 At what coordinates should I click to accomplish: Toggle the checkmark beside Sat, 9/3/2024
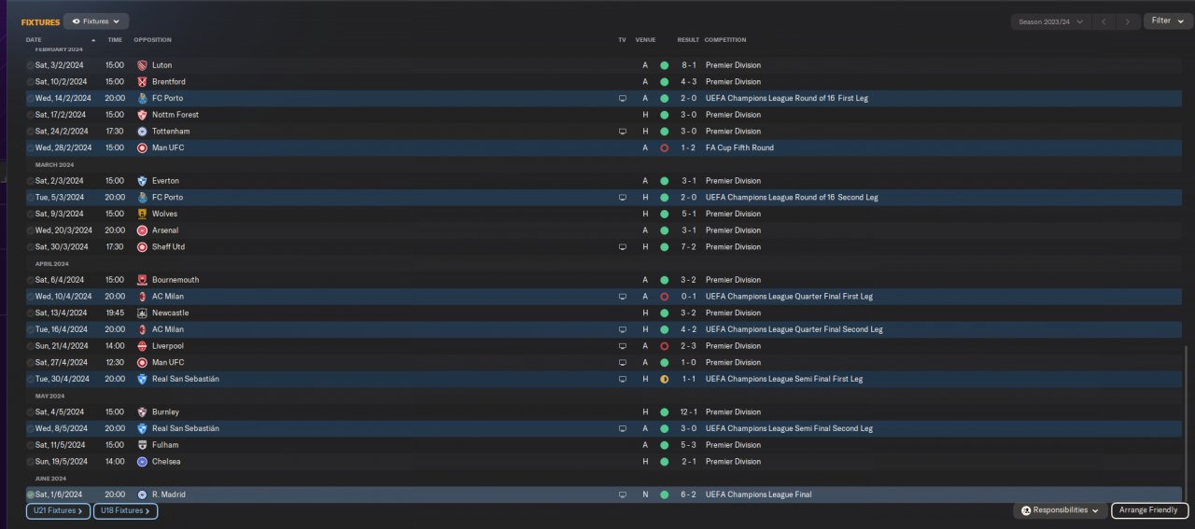coord(30,214)
